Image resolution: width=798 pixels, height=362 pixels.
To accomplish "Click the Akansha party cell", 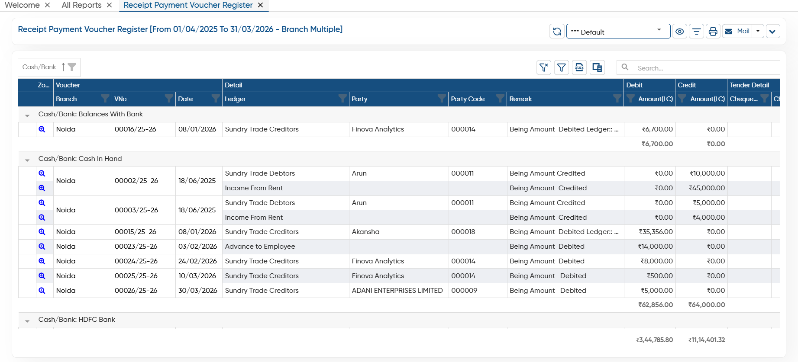I will coord(398,232).
